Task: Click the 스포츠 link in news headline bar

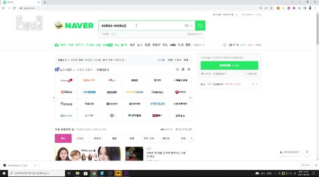Action: [x=178, y=60]
